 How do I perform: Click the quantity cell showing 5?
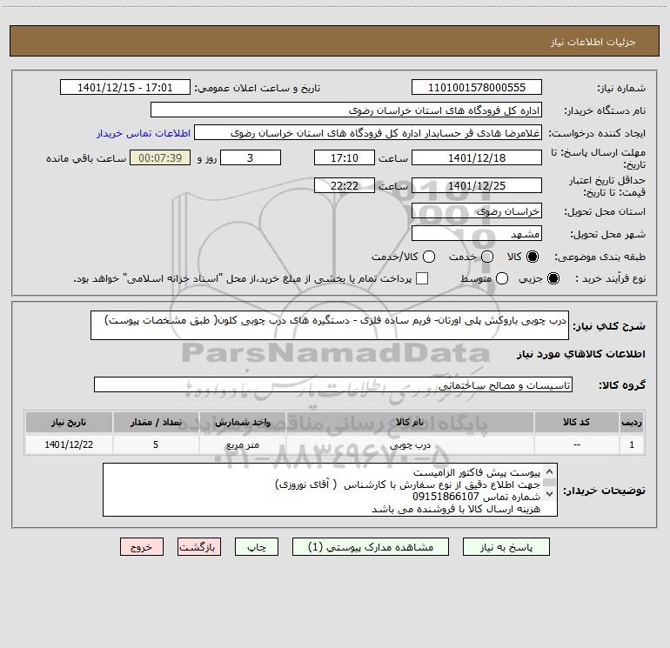click(x=156, y=444)
